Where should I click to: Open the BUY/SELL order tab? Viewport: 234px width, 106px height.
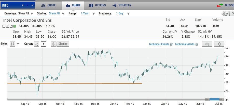pos(225,6)
